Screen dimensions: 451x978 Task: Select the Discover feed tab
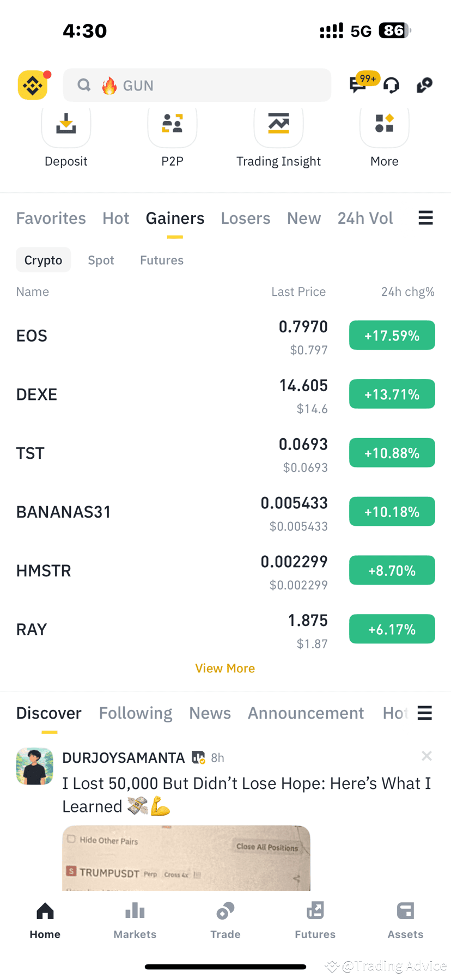(x=48, y=713)
